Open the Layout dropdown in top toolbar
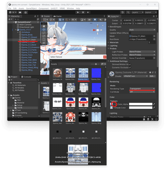The image size is (166, 178). click(x=151, y=12)
